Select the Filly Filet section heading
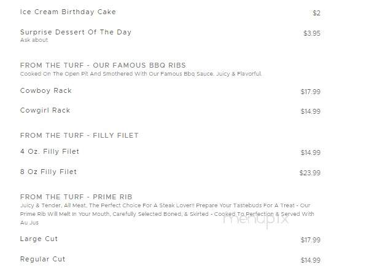Image resolution: width=366 pixels, height=270 pixels. [x=79, y=135]
